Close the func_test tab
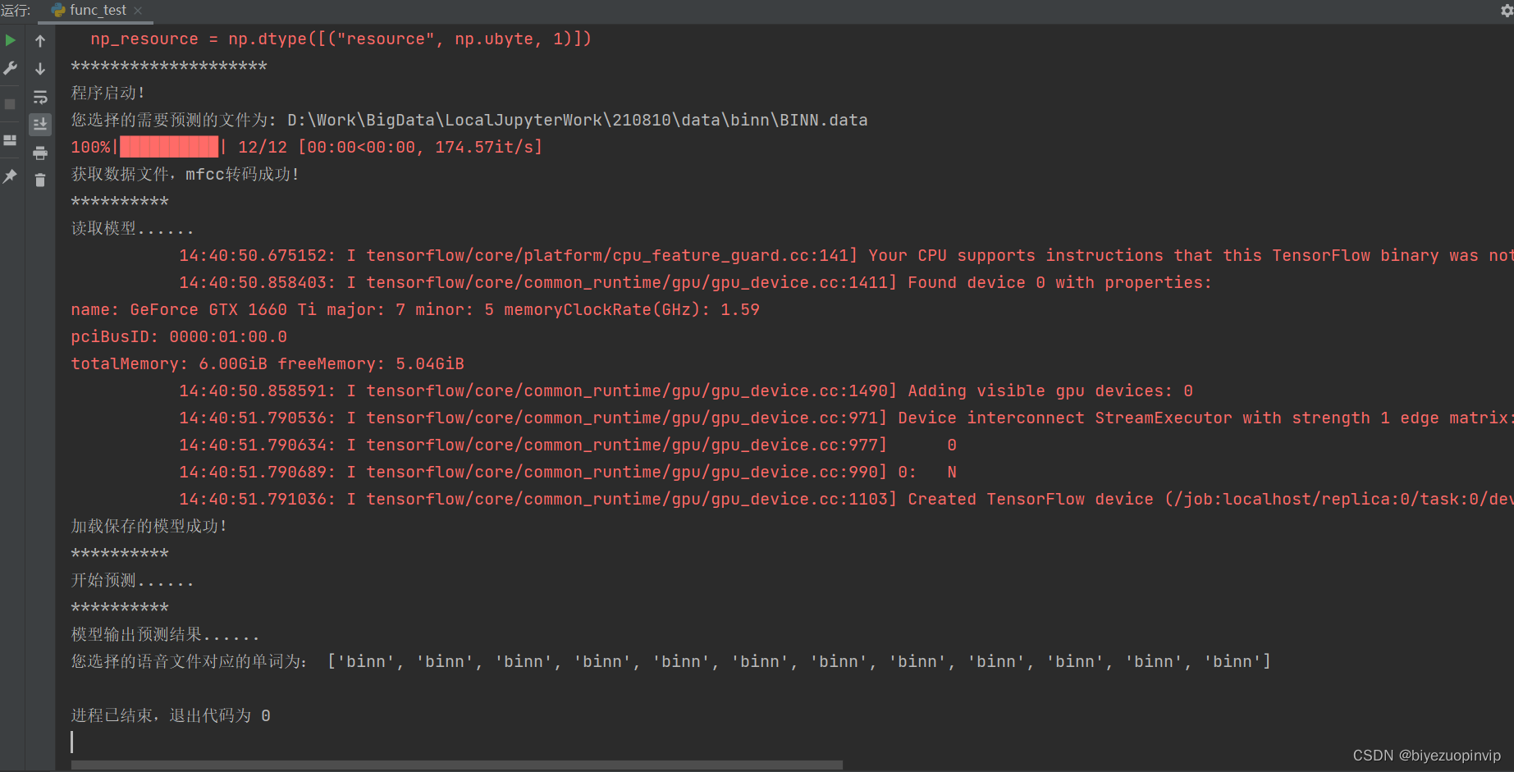Image resolution: width=1514 pixels, height=772 pixels. (x=138, y=11)
